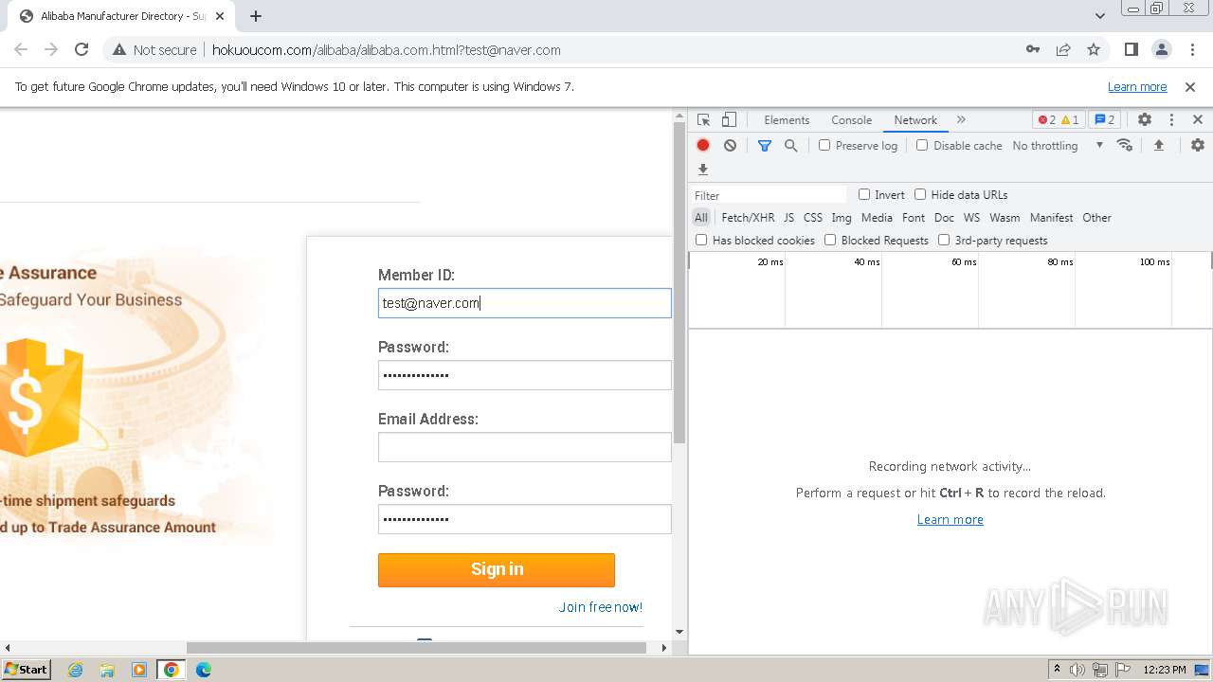
Task: Open the Network panel settings gear
Action: [1198, 145]
